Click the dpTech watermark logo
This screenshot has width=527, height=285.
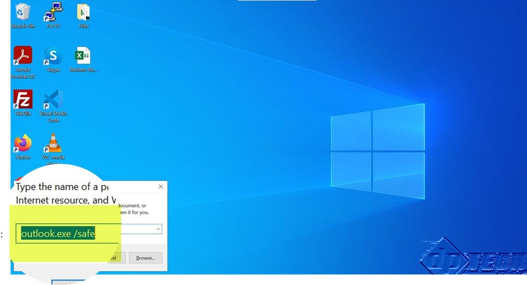coord(472,257)
